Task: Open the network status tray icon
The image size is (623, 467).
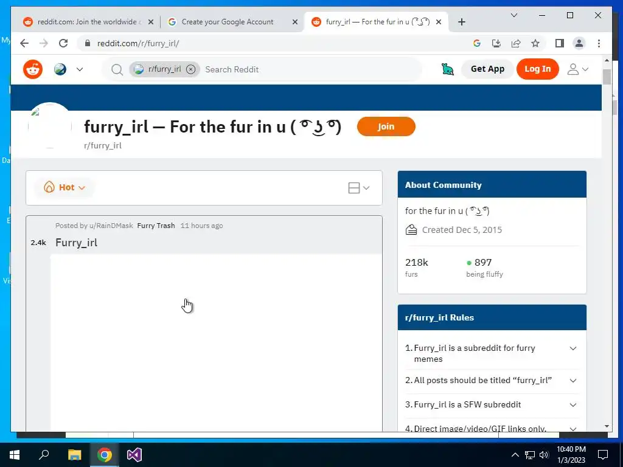Action: [530, 455]
